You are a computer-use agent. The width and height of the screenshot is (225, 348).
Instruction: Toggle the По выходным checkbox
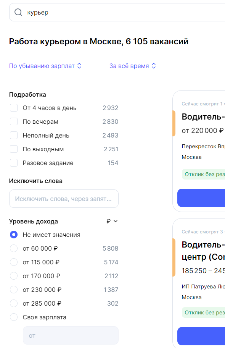pos(14,149)
